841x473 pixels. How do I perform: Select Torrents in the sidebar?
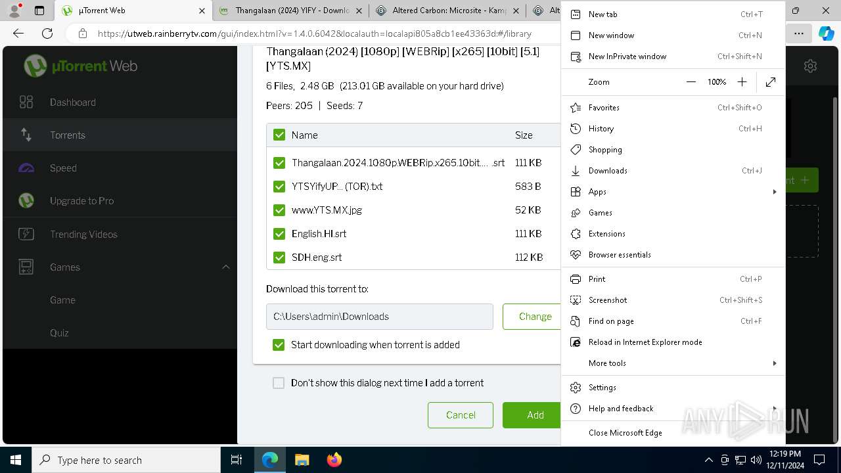[120, 135]
